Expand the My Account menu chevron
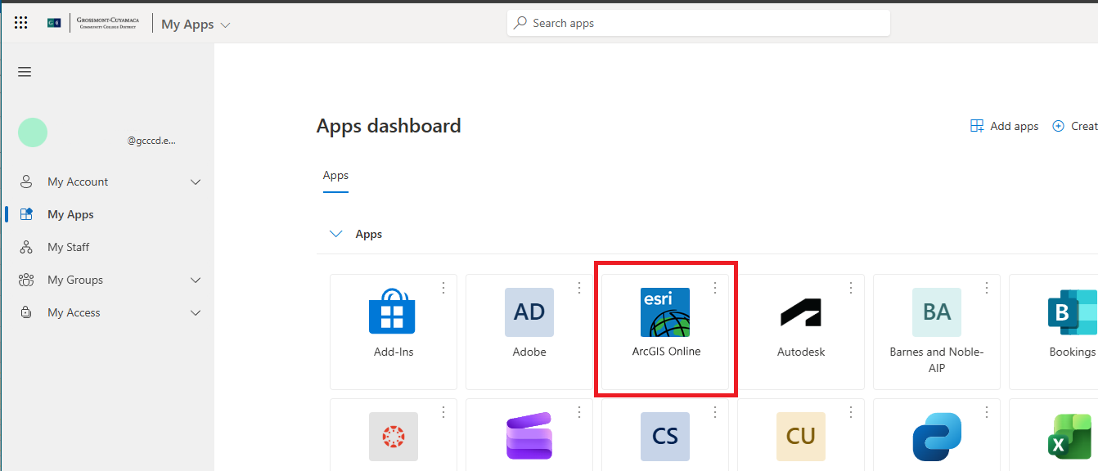Viewport: 1098px width, 471px height. click(x=196, y=182)
